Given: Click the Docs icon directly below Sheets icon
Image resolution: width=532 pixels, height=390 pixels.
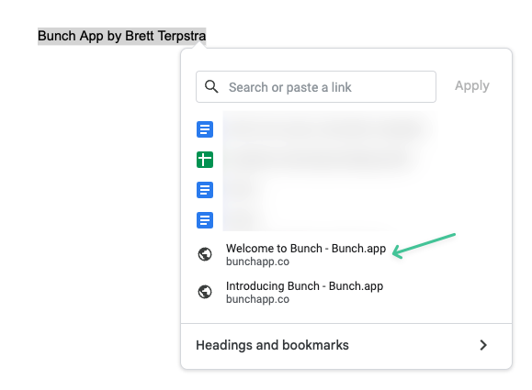Looking at the screenshot, I should [205, 190].
